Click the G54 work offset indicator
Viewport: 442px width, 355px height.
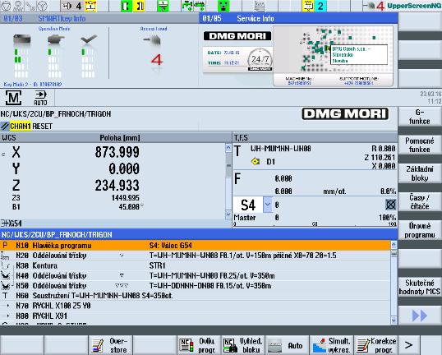tap(12, 224)
